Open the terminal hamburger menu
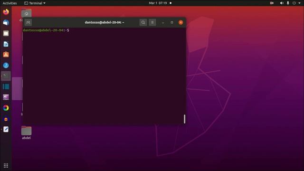Image resolution: width=304 pixels, height=171 pixels. (x=152, y=22)
